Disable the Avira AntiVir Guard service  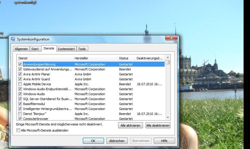point(20,79)
